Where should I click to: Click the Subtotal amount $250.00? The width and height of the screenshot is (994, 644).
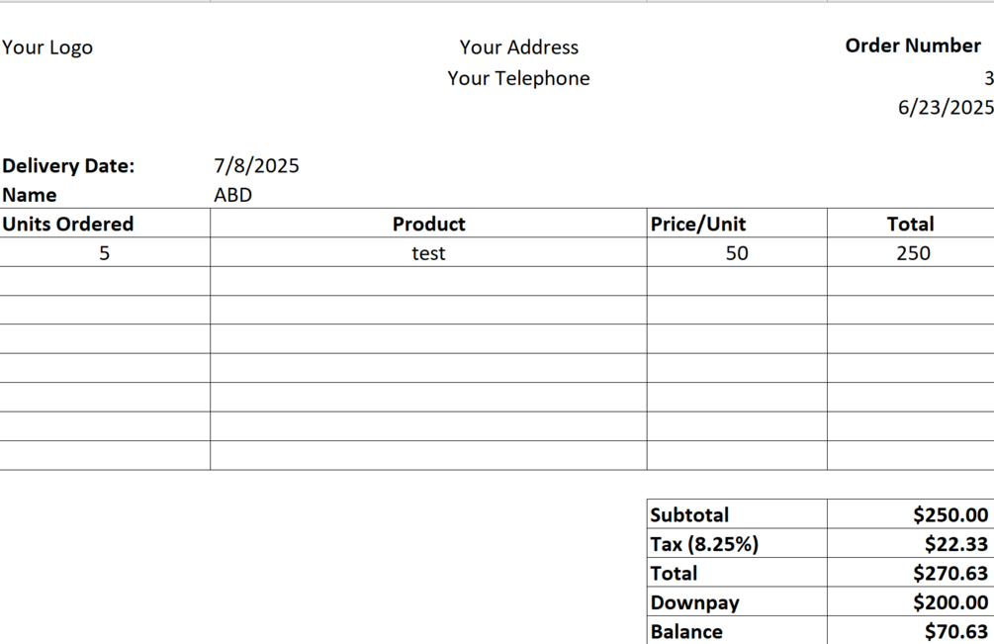[x=949, y=514]
